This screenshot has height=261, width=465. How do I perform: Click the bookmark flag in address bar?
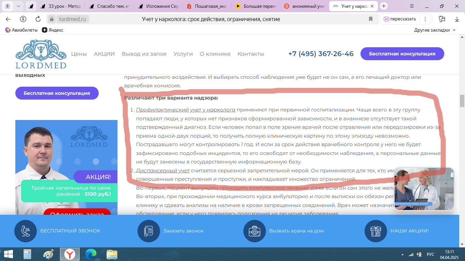point(371,19)
